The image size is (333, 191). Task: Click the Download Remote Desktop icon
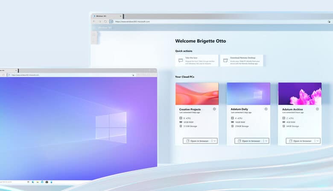(x=225, y=61)
